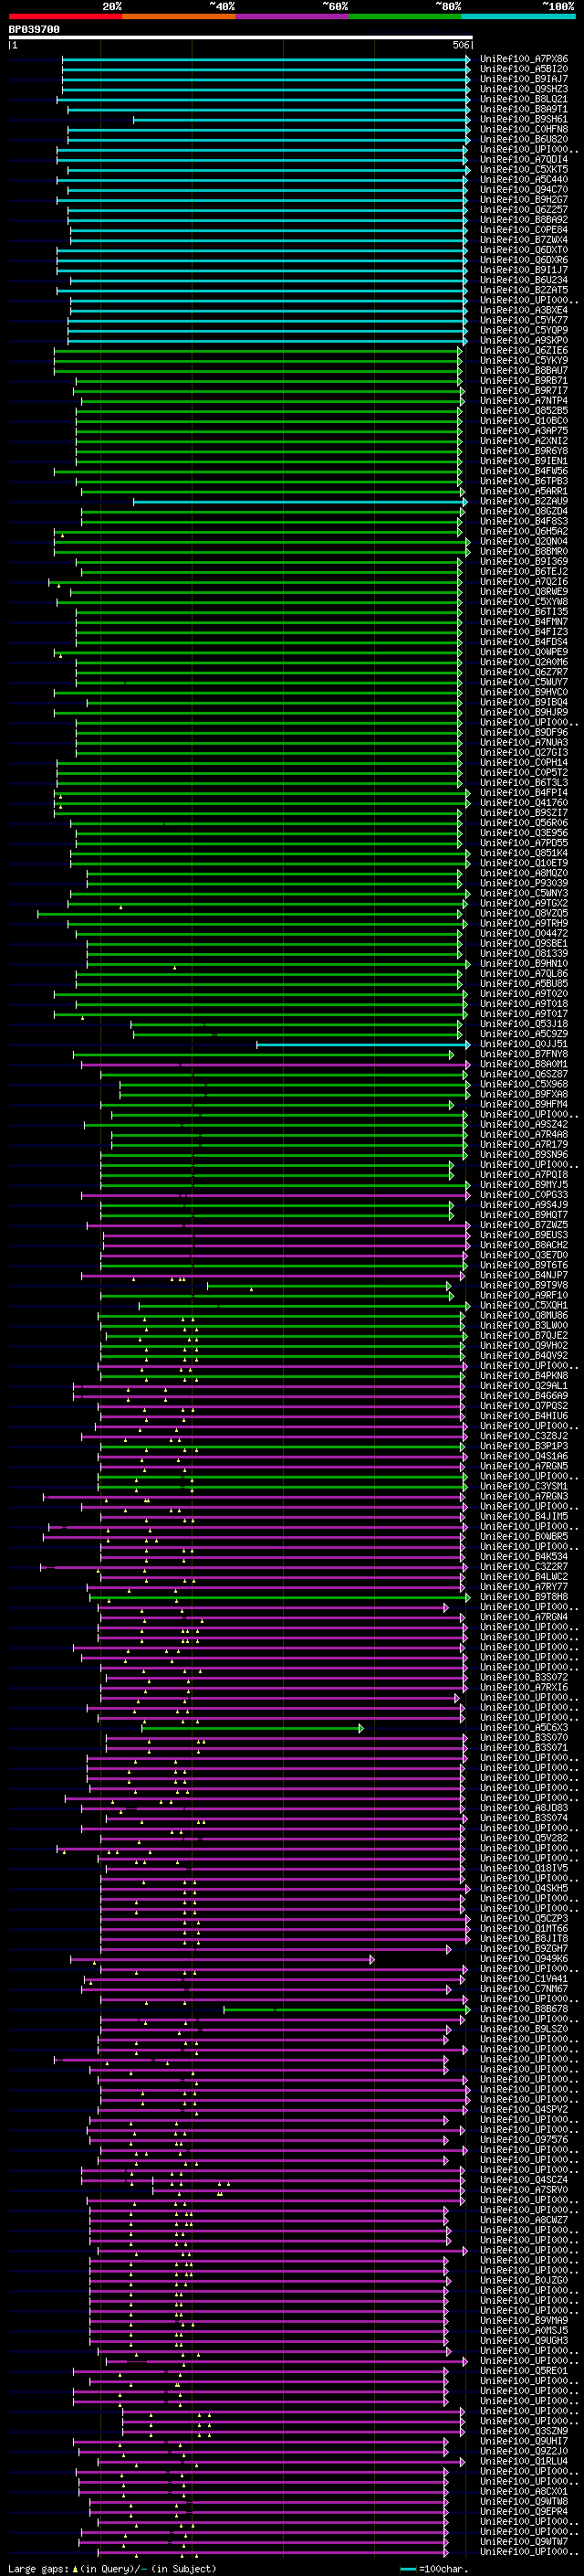Open hit UniRef100_A7PX86
Screen dimensions: 584x2576
(x=524, y=59)
